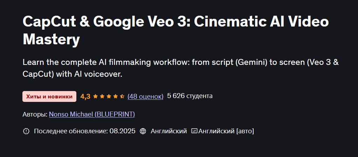This screenshot has width=358, height=157.
Task: Click the "Английский [авто]" subtitles label
Action: (x=226, y=131)
